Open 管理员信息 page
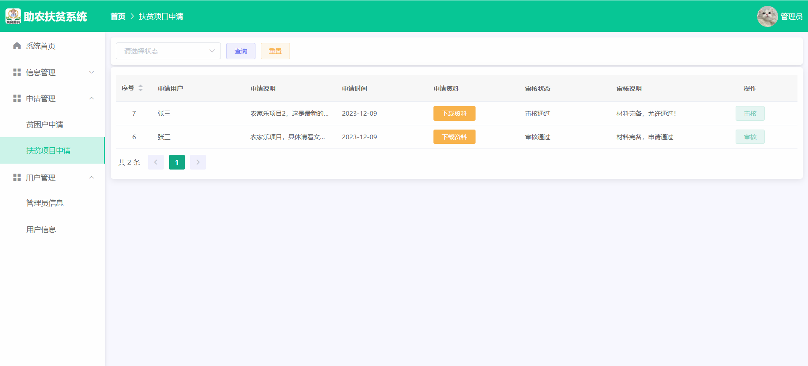Screen dimensions: 808x366 [53, 203]
